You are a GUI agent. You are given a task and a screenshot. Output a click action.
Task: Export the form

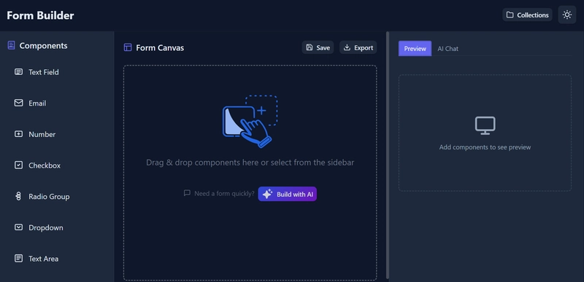tap(358, 47)
